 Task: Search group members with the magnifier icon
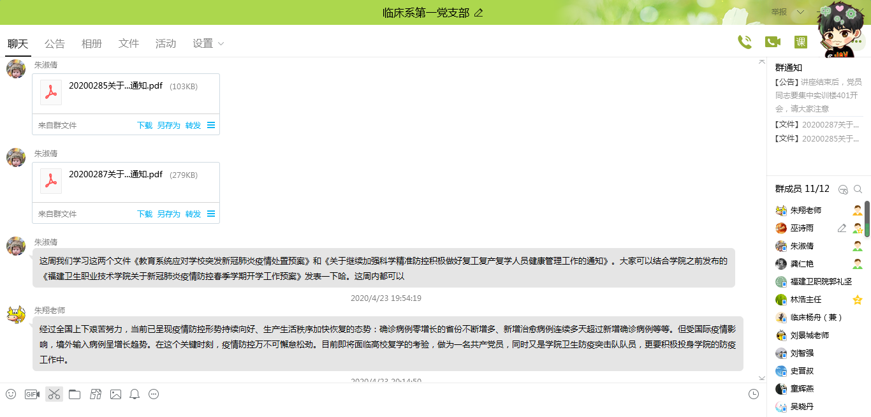pyautogui.click(x=858, y=189)
